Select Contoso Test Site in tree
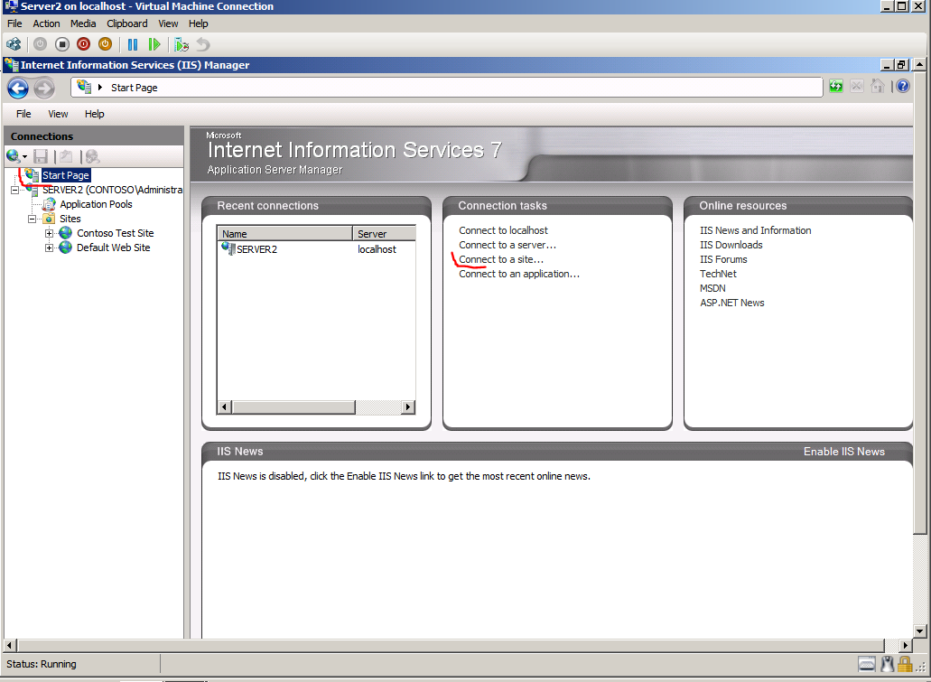The image size is (931, 682). [x=116, y=233]
